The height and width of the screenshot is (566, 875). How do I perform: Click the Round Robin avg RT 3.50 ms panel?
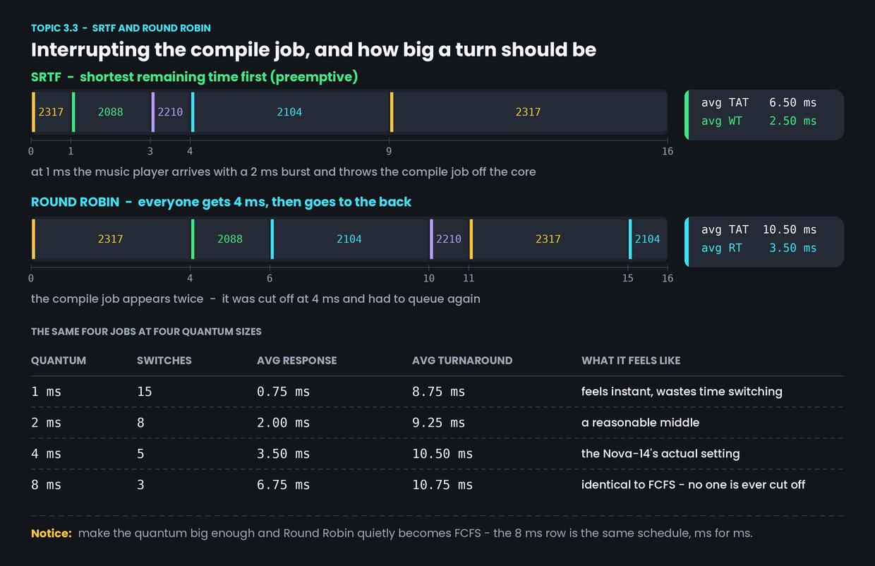tap(764, 241)
